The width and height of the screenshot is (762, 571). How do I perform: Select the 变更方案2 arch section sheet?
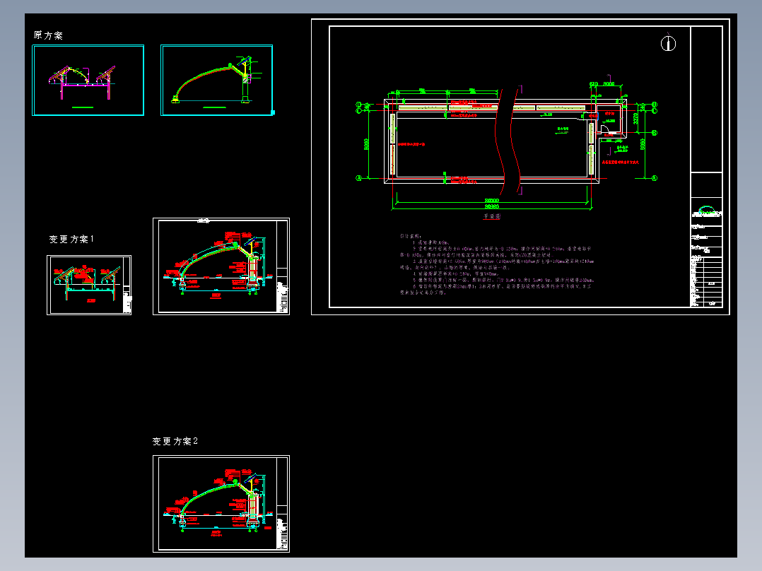pos(221,503)
